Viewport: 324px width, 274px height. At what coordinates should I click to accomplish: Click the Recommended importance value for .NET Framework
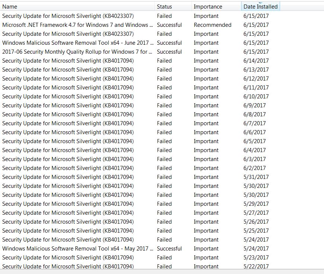click(x=213, y=25)
